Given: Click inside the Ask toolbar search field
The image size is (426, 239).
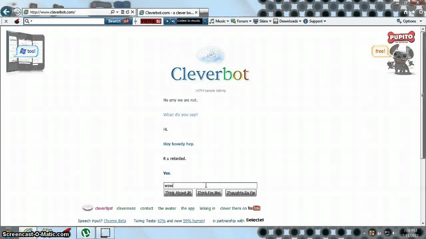Looking at the screenshot, I should click(x=69, y=21).
